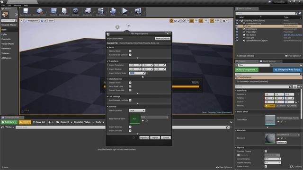Toggle the scale snap icon in viewport
303x170 pixels.
pos(212,21)
